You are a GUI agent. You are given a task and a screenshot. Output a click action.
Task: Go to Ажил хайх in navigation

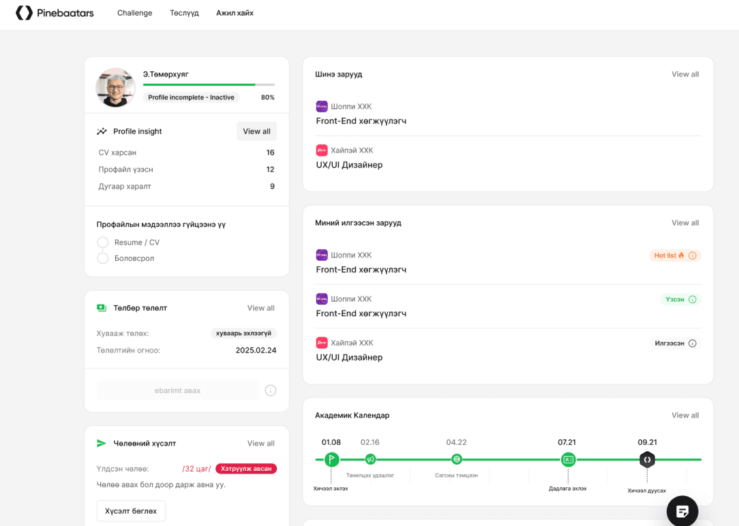point(235,13)
